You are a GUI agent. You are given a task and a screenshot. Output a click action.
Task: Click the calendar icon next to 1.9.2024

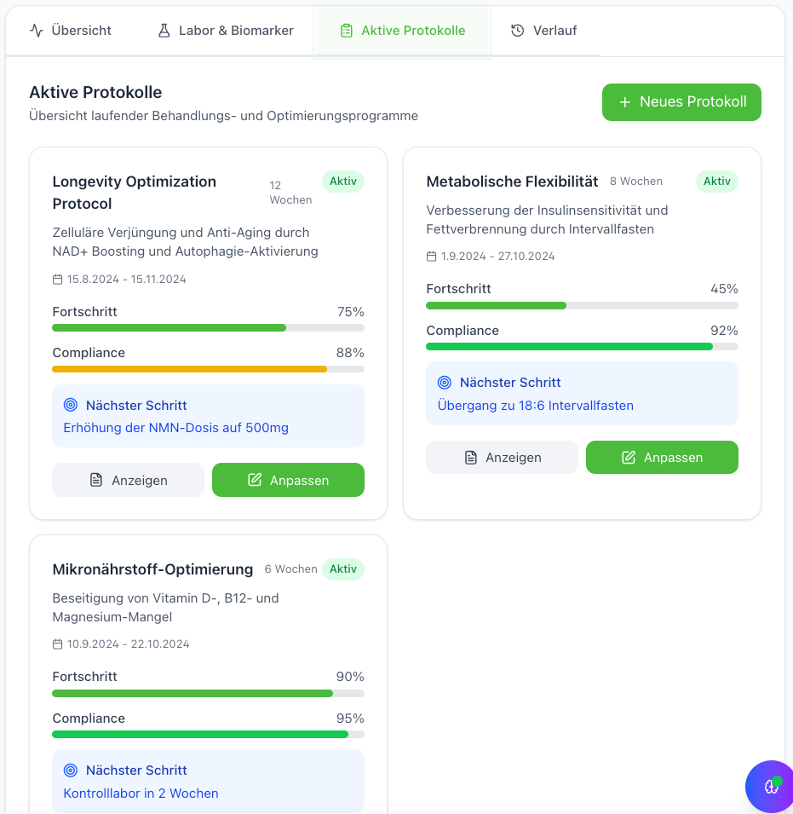432,257
